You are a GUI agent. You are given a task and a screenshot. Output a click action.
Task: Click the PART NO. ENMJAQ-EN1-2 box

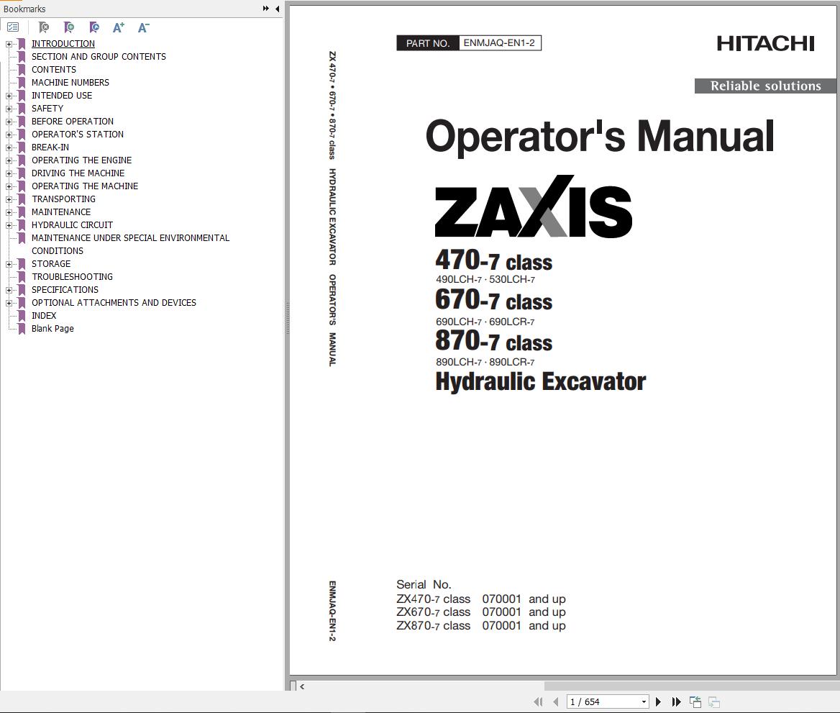pyautogui.click(x=469, y=43)
